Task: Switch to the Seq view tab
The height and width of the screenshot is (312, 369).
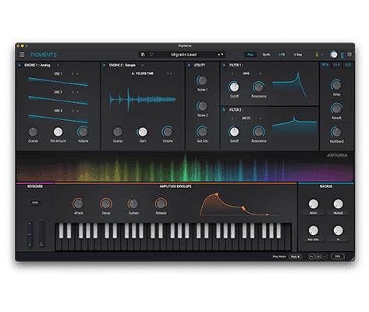Action: click(298, 55)
